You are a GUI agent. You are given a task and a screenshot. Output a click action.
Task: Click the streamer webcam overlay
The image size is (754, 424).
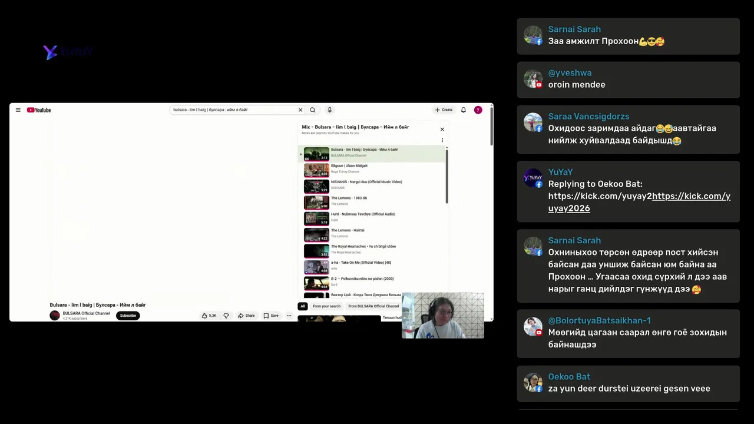[x=443, y=316]
